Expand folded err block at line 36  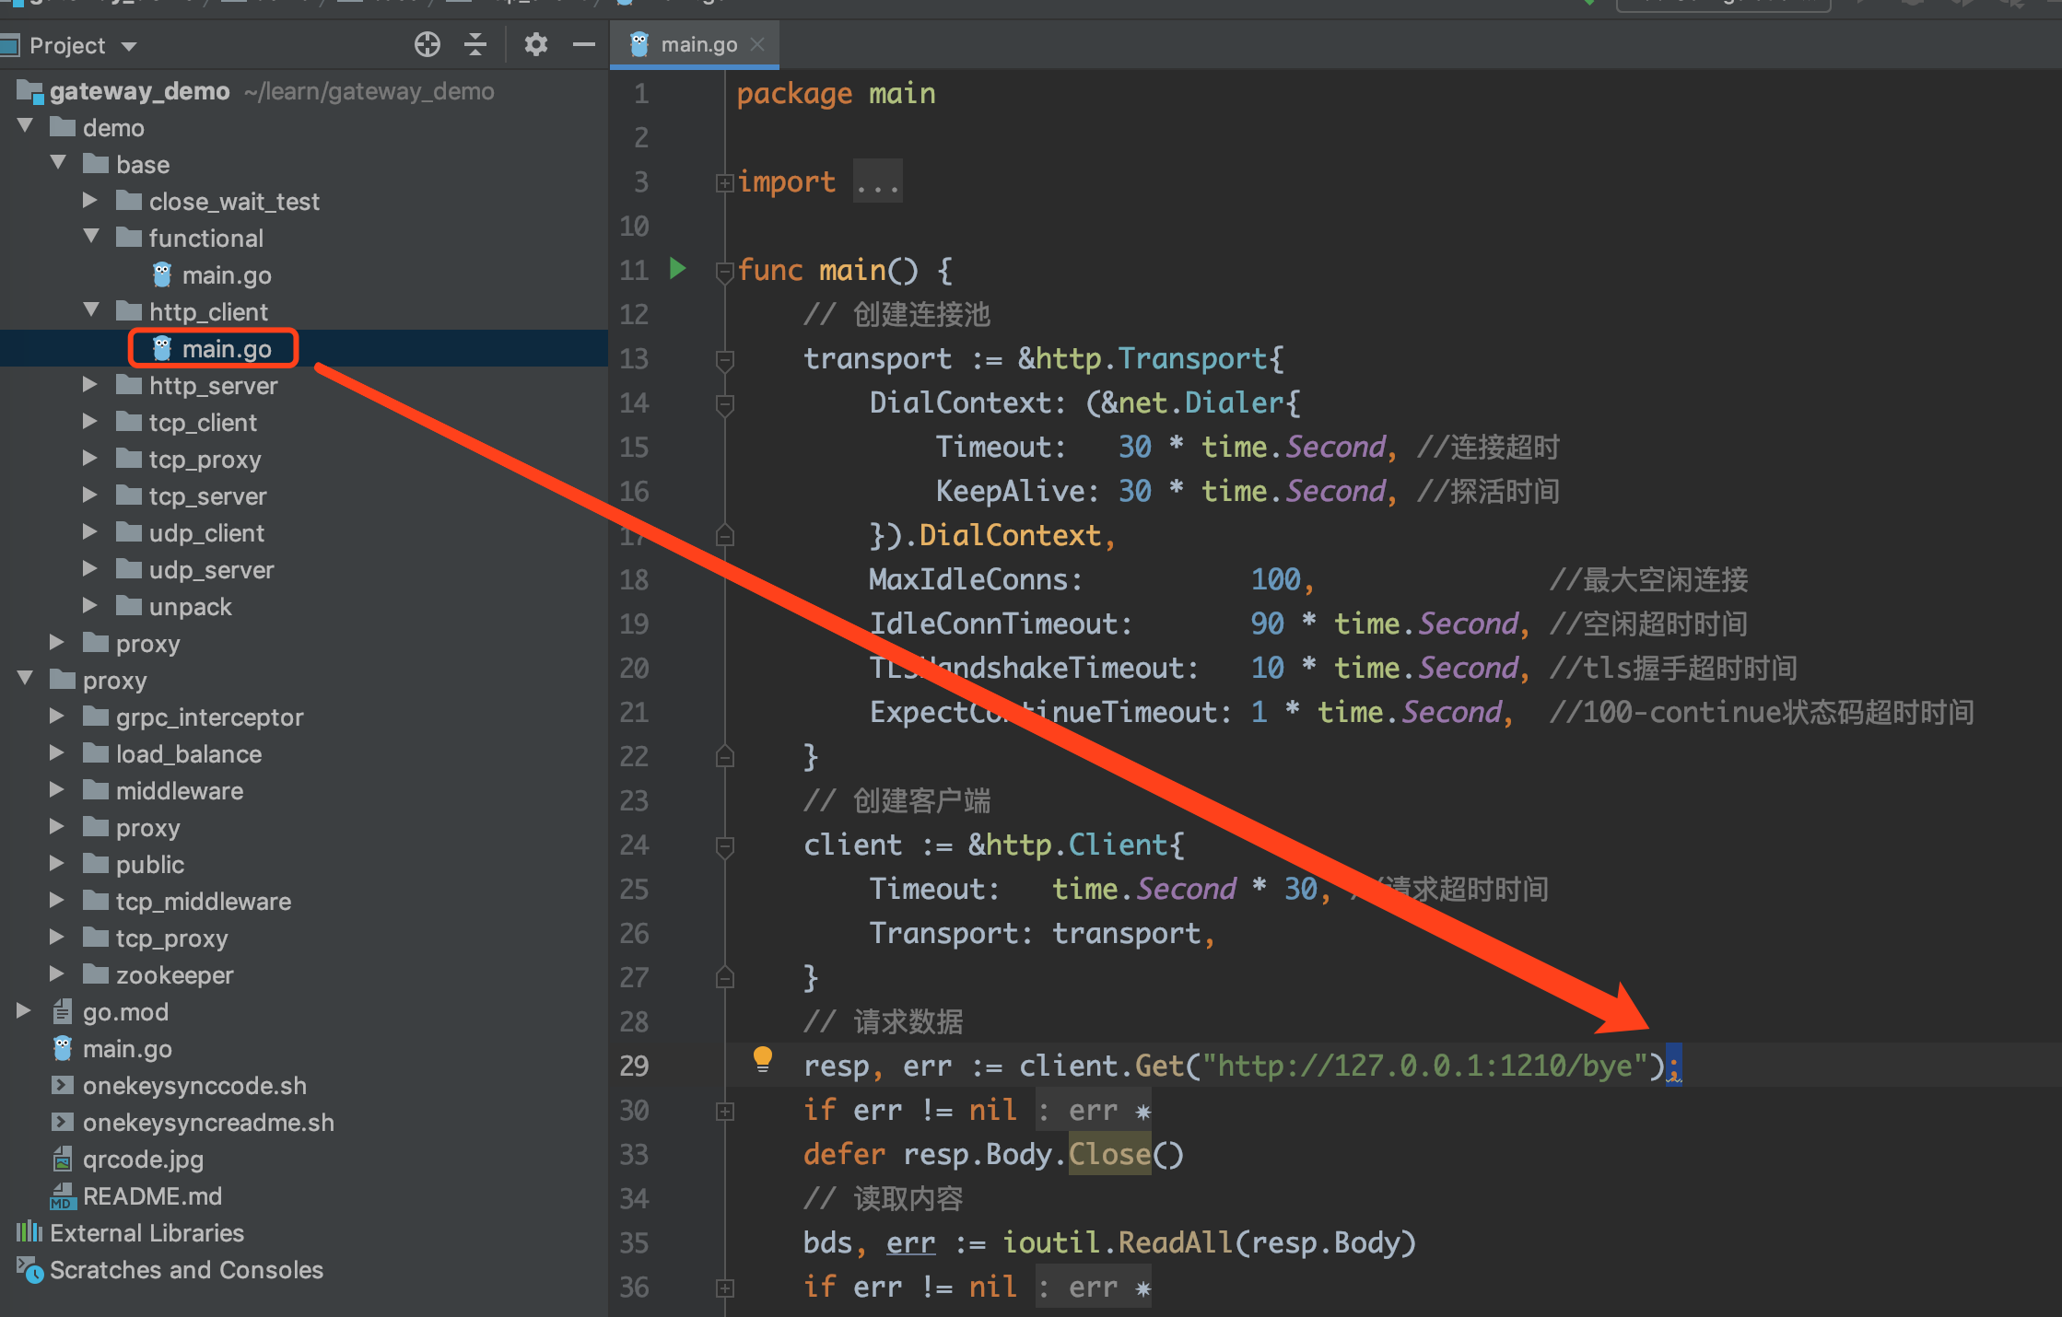pyautogui.click(x=725, y=1288)
